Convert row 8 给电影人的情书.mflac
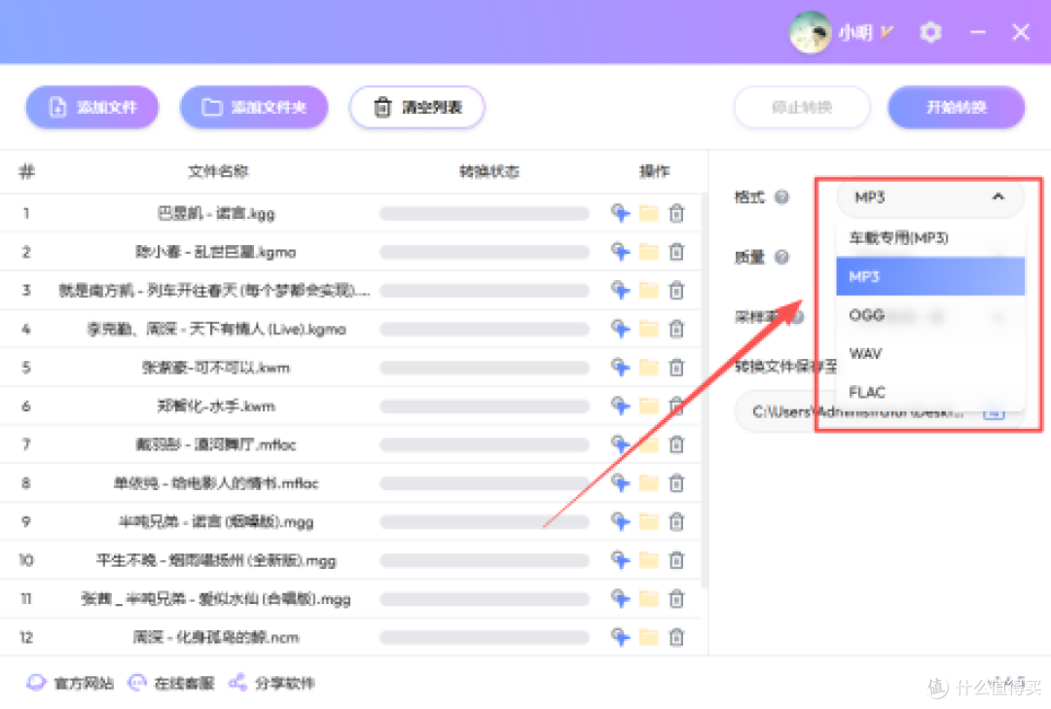 pos(620,482)
